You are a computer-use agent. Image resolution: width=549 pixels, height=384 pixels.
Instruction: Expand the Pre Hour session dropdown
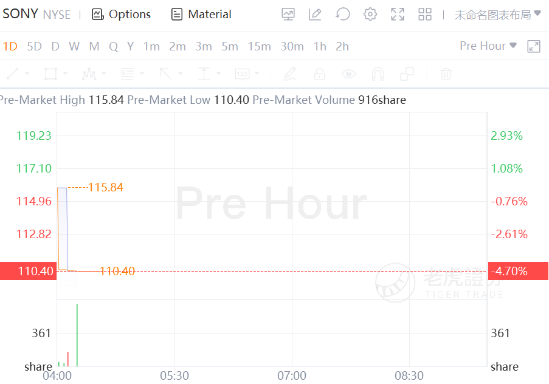pos(488,46)
